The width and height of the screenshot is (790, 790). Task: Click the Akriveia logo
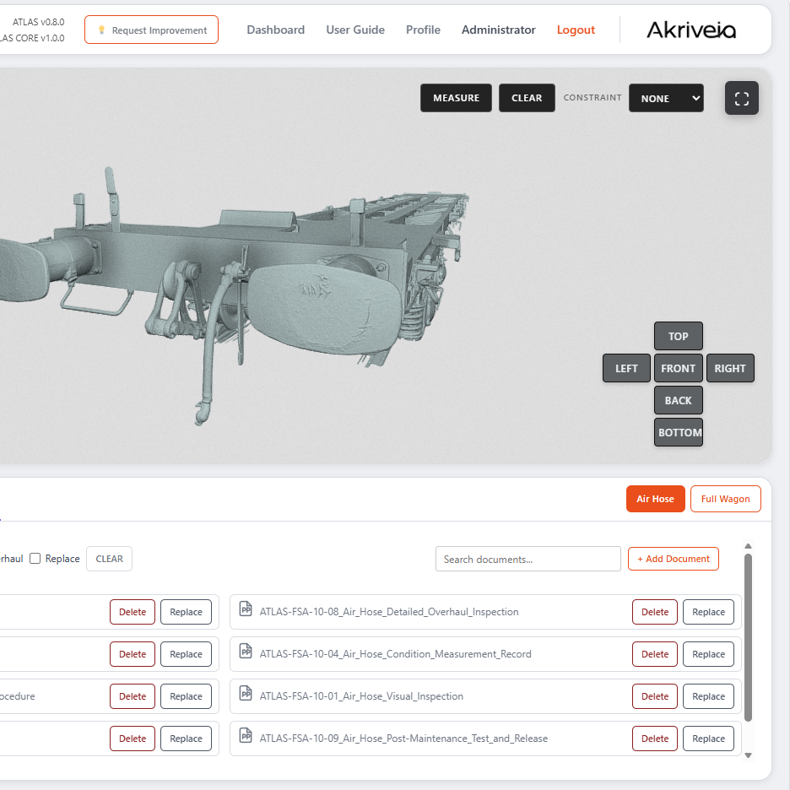pos(690,30)
